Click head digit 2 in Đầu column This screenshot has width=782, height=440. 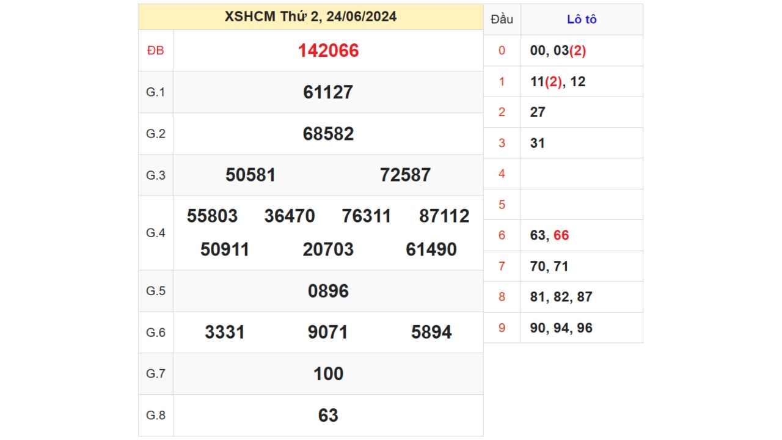pos(502,112)
